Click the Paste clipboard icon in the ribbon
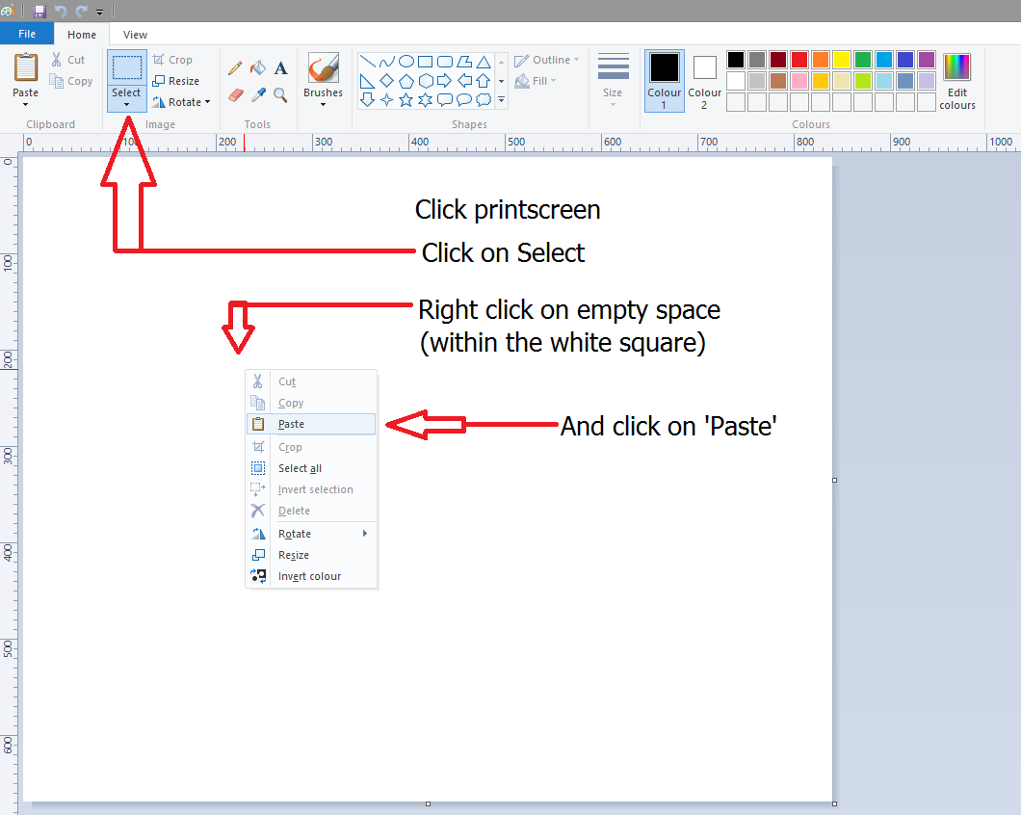The width and height of the screenshot is (1021, 815). (26, 67)
